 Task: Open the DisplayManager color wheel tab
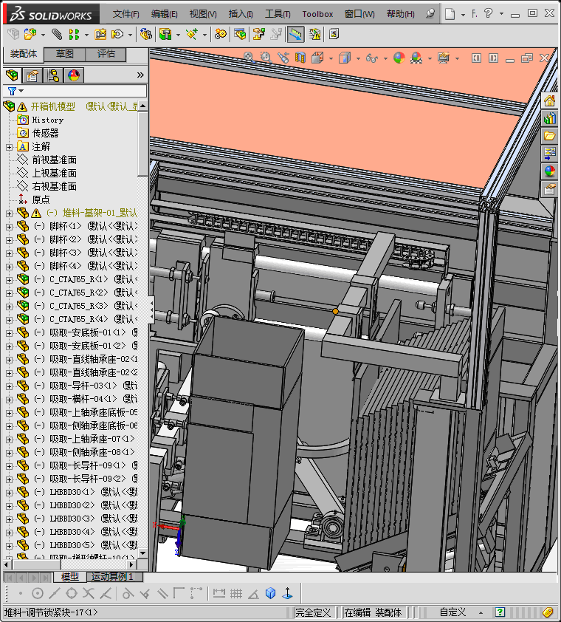tap(74, 75)
